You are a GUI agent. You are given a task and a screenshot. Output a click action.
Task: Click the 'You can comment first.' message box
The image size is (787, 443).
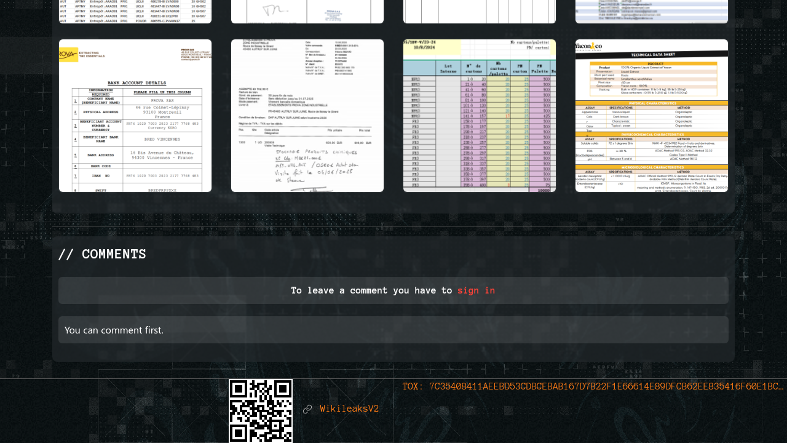393,330
